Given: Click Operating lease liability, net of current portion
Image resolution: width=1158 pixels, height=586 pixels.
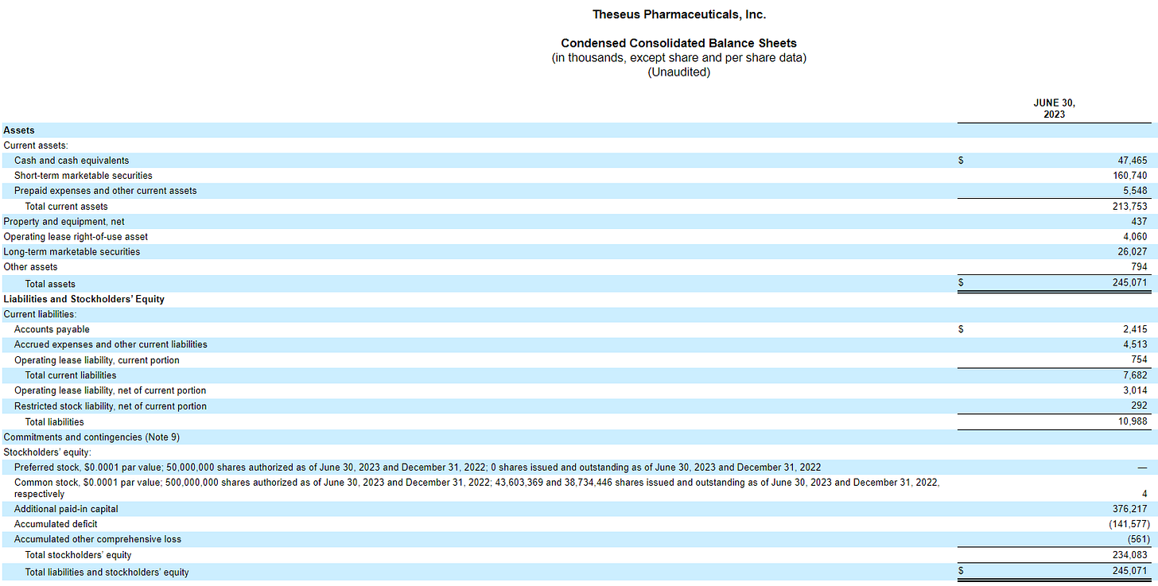Looking at the screenshot, I should pos(110,390).
